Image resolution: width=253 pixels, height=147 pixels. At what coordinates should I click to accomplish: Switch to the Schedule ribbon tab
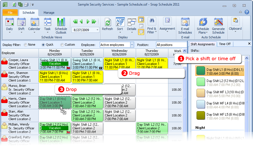29,13
